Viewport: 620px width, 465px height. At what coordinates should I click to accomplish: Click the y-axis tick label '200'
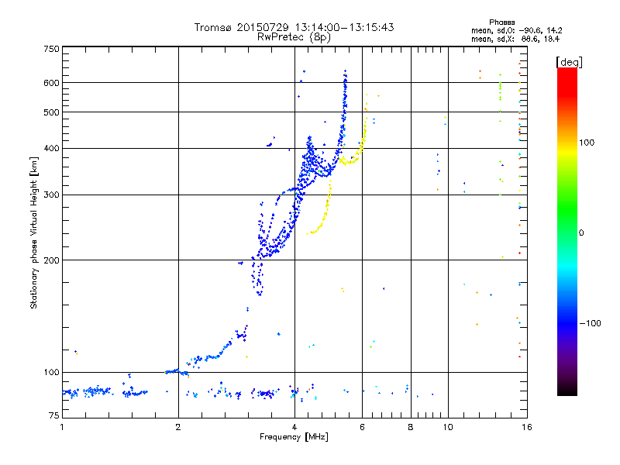[51, 260]
